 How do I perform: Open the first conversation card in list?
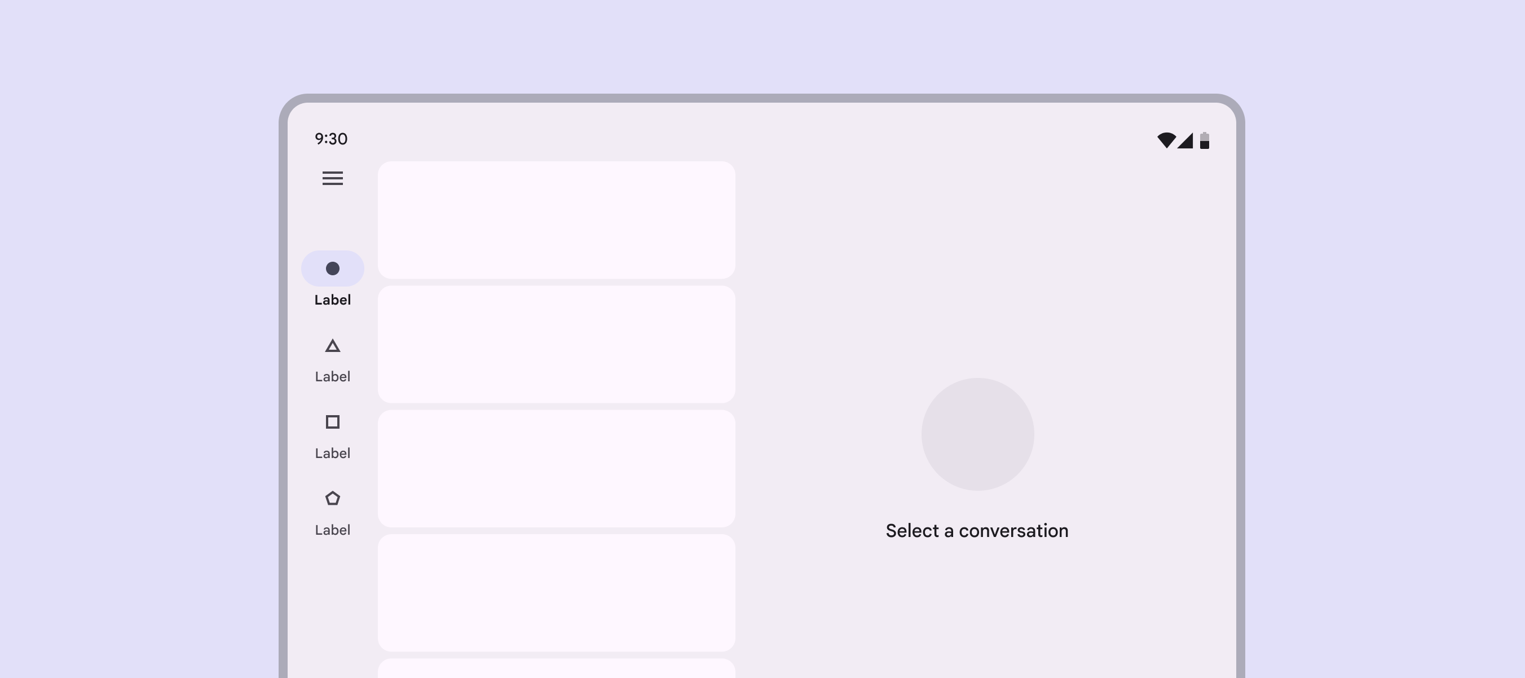(556, 219)
